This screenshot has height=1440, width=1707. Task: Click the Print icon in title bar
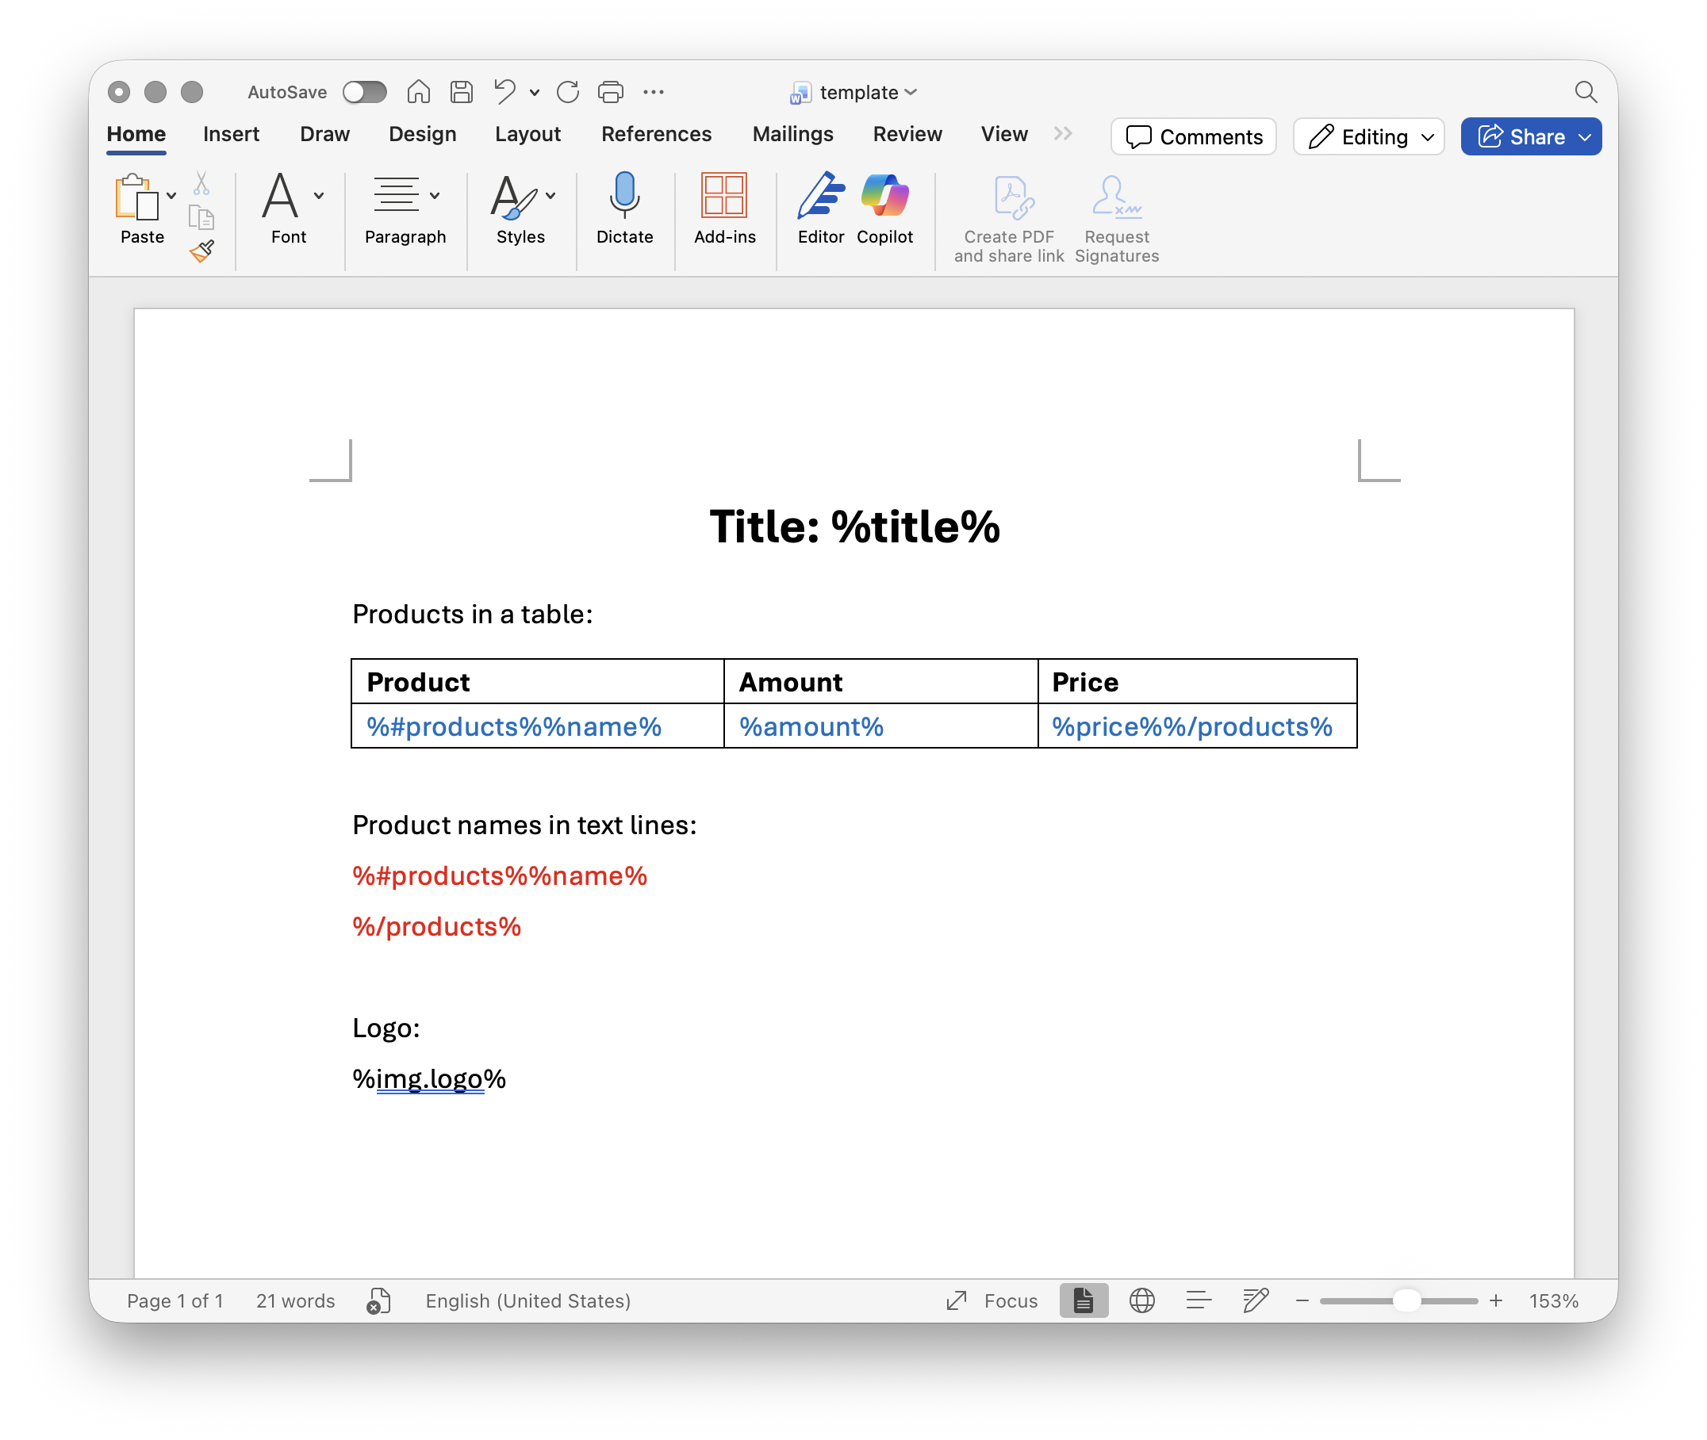[x=610, y=92]
